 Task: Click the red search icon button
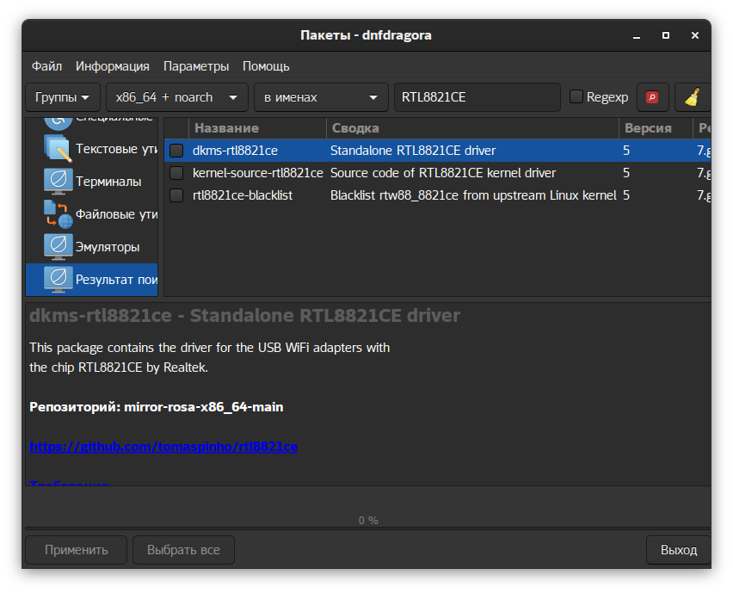652,97
